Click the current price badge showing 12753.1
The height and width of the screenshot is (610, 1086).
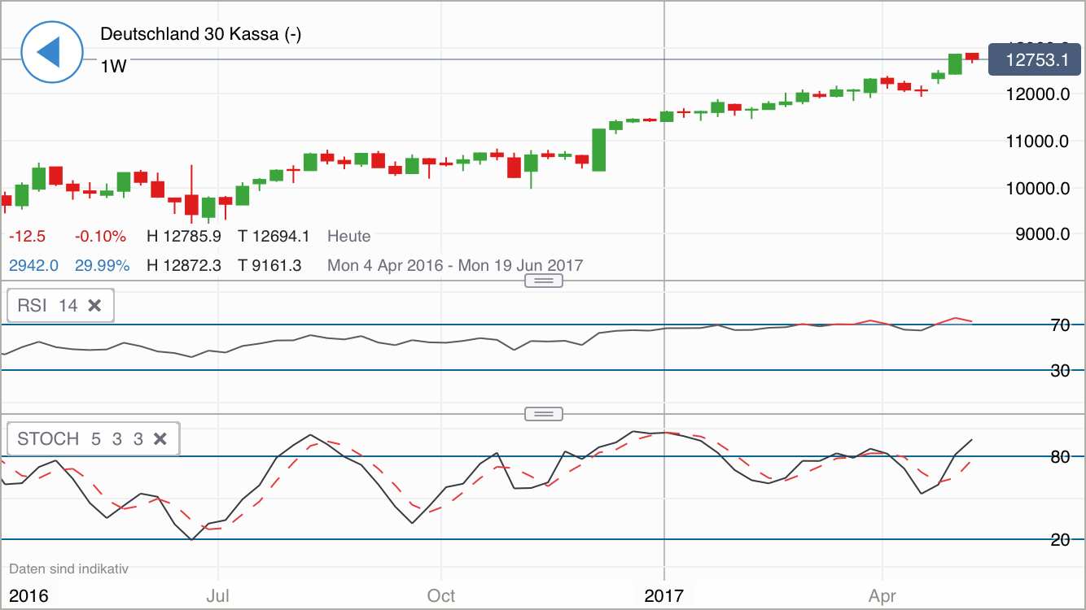coord(1034,59)
